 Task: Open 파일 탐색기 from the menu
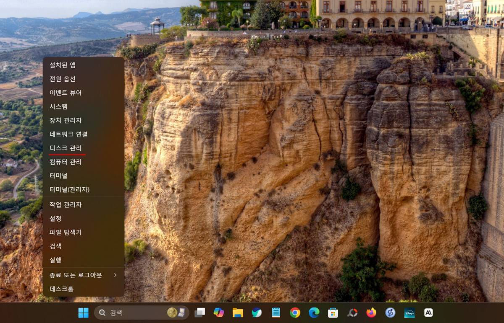84,232
